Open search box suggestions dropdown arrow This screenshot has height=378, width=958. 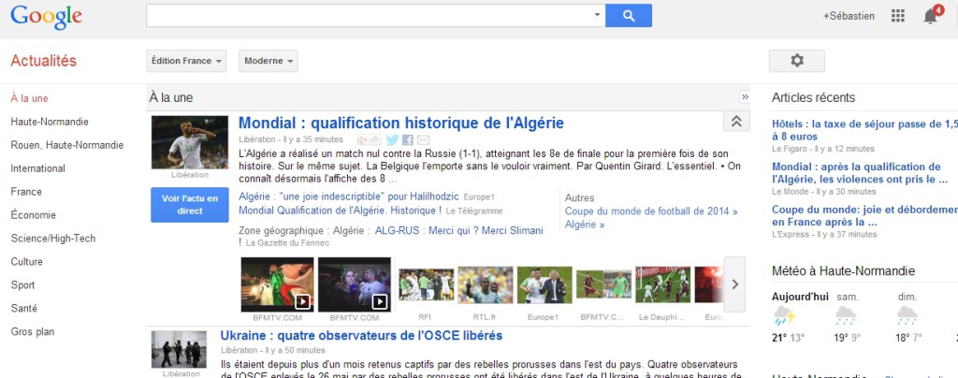pyautogui.click(x=597, y=15)
